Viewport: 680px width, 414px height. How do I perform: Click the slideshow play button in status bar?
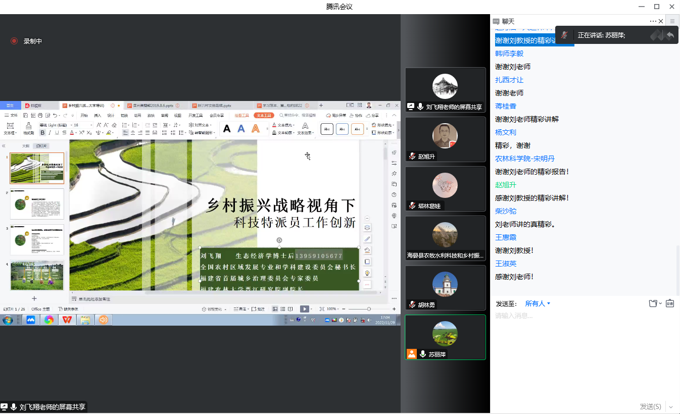[305, 309]
